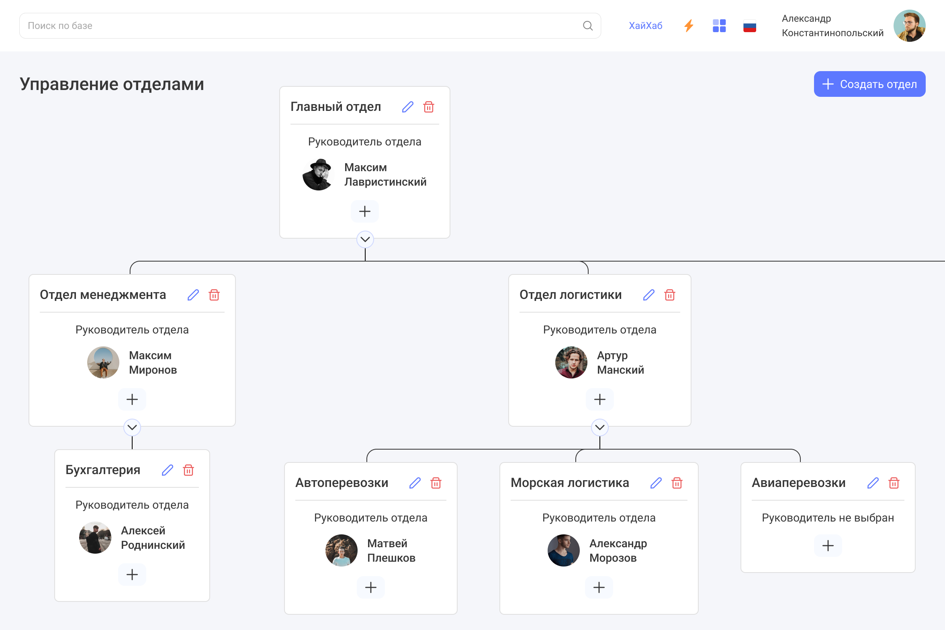This screenshot has height=630, width=945.
Task: Collapse children of Главный отдел
Action: [365, 239]
